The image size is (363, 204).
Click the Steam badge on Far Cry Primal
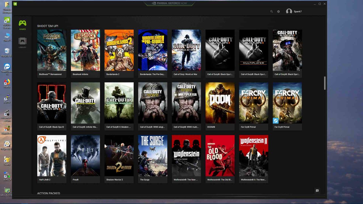276,120
